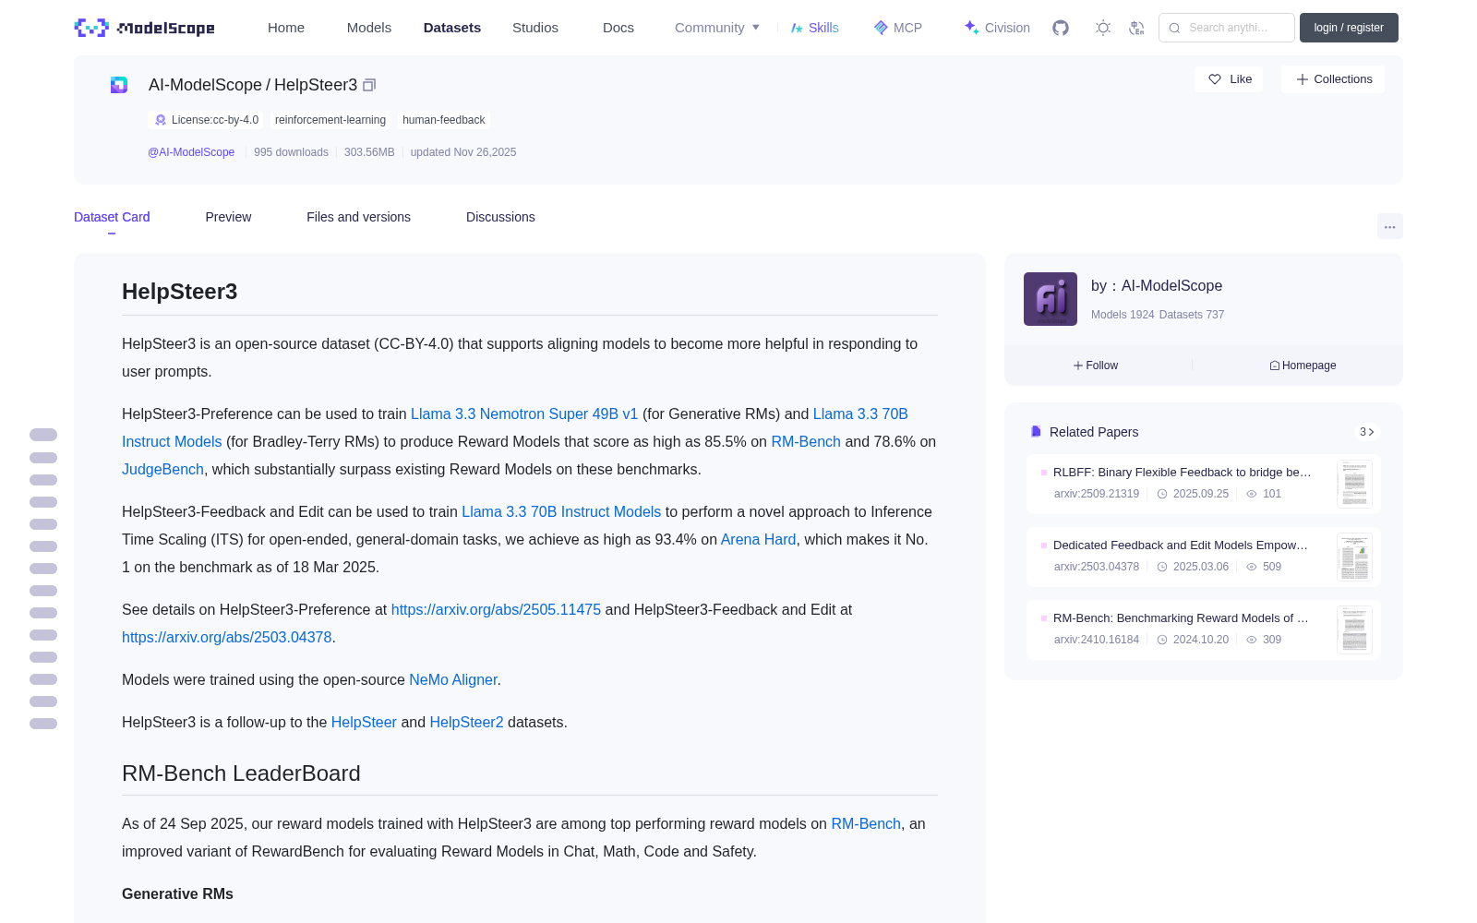Click Models 1924 count text
1477x923 pixels.
pos(1123,315)
